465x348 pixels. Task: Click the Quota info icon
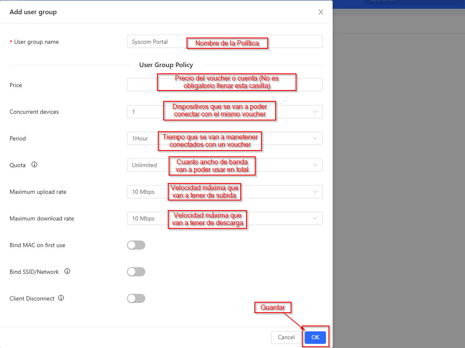coord(35,165)
